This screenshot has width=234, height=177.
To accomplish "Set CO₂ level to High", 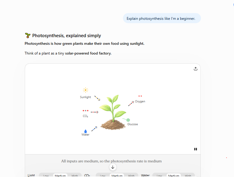I will tap(131, 176).
